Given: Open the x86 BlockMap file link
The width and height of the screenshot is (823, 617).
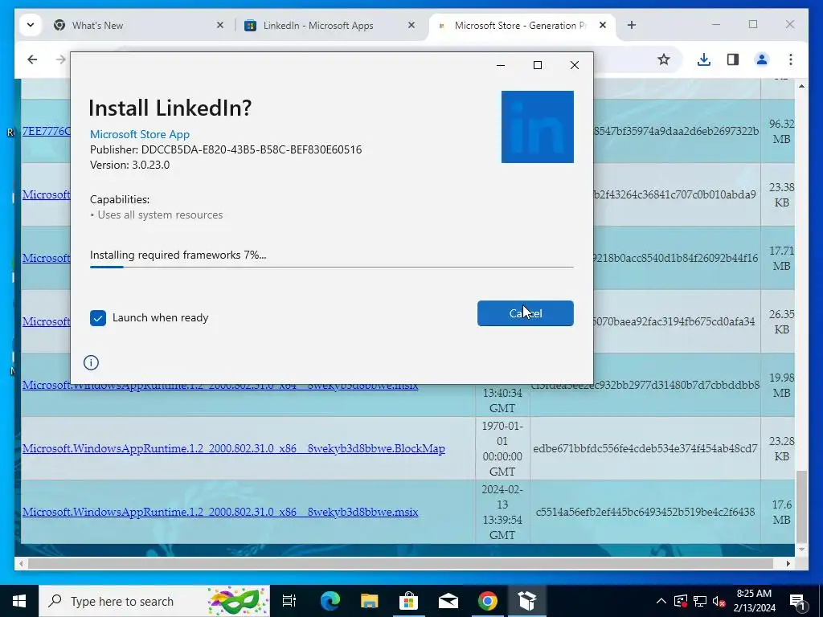Looking at the screenshot, I should (x=234, y=448).
